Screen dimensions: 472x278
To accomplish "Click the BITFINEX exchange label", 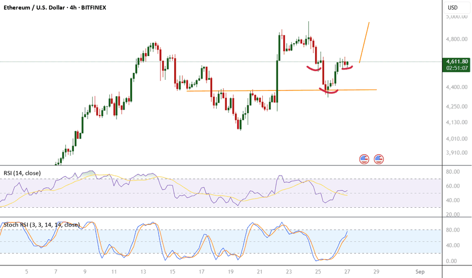I will [x=99, y=8].
